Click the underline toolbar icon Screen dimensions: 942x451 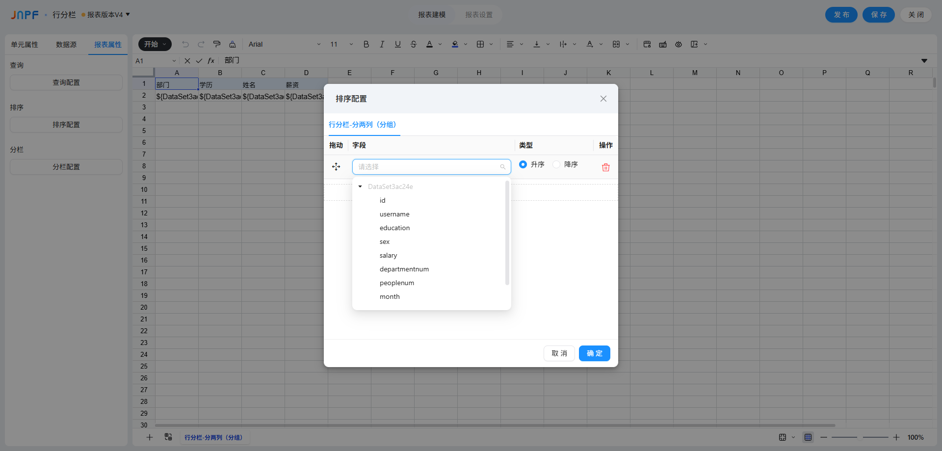coord(397,44)
